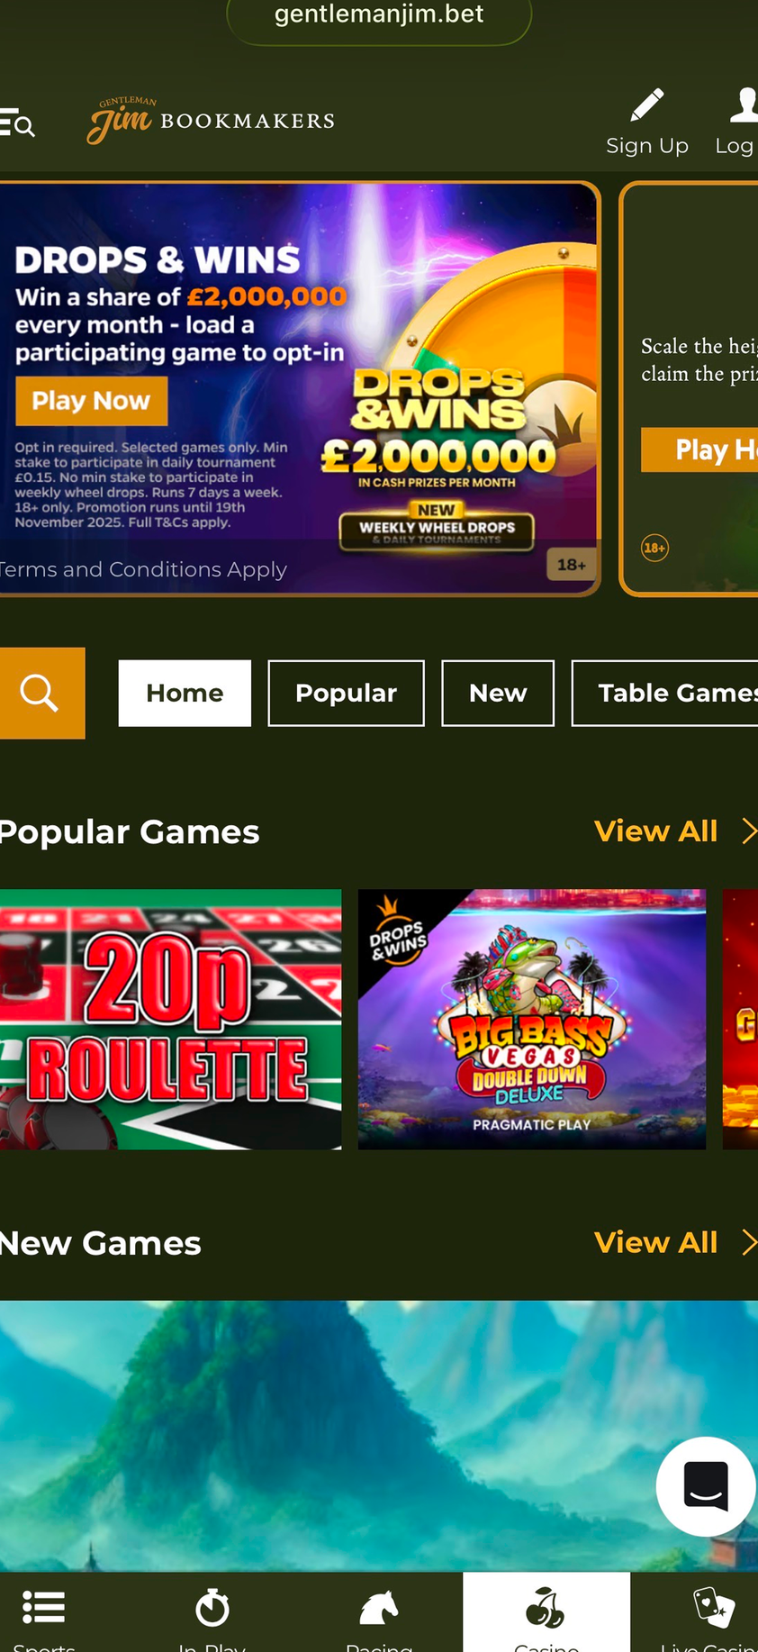This screenshot has width=758, height=1652.
Task: Expand Popular Games View All arrow
Action: [749, 831]
